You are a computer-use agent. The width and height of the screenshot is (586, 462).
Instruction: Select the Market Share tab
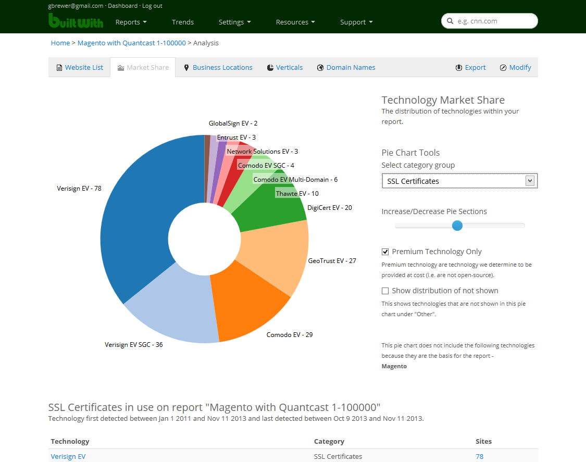(143, 67)
